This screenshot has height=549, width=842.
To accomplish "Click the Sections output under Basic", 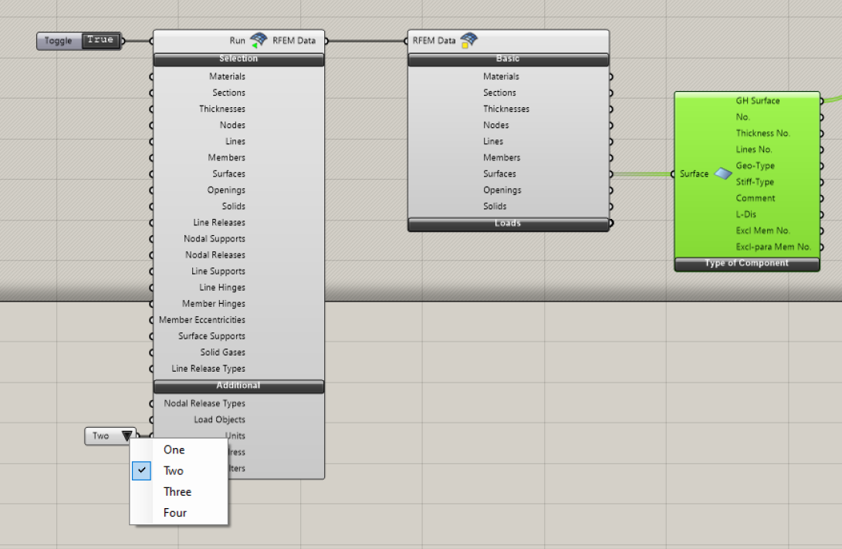I will (x=499, y=93).
